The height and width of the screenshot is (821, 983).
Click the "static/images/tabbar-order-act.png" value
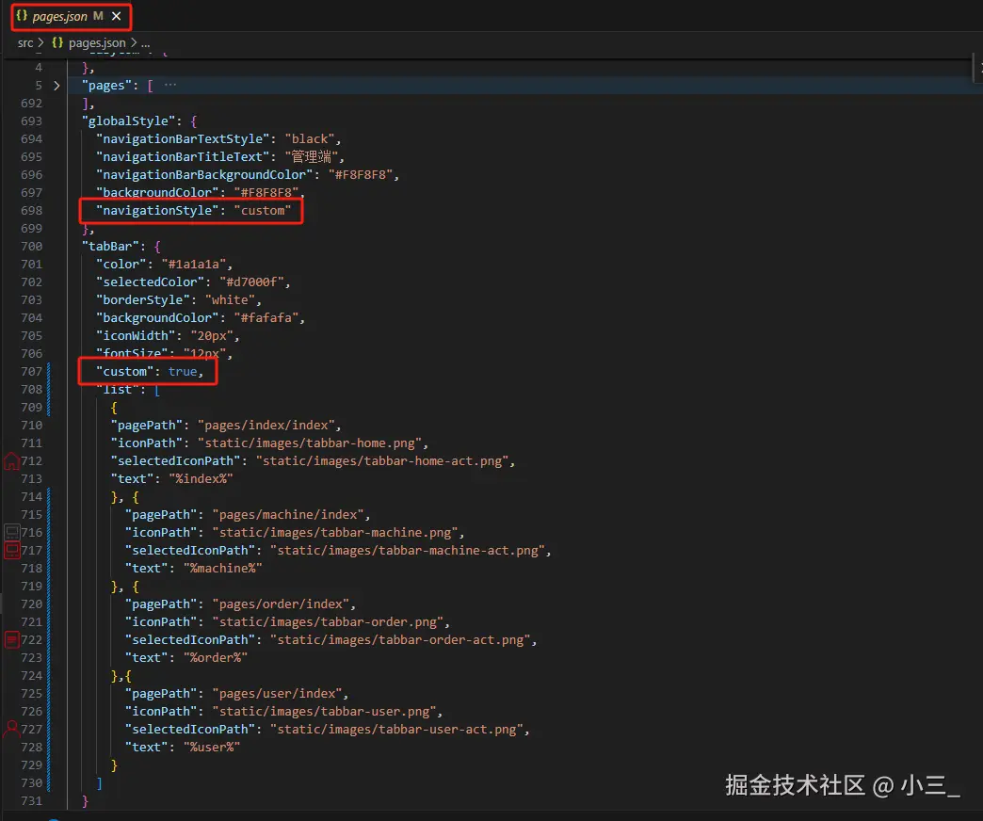pos(400,640)
